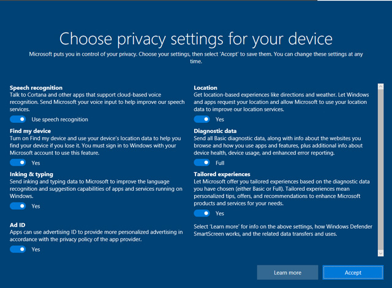Select the Ad ID heading

(18, 225)
